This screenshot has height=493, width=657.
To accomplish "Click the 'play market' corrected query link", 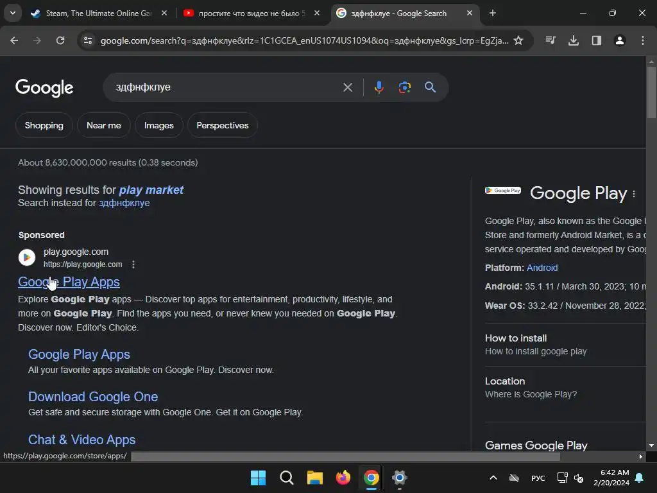I will (x=151, y=190).
